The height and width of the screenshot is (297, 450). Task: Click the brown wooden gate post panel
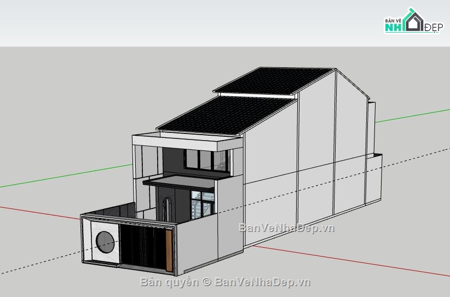point(169,251)
